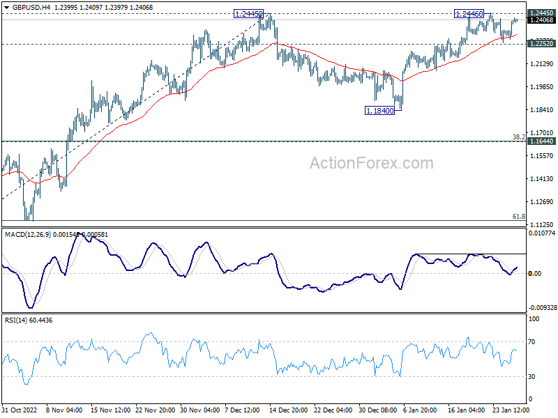Click the 1.22520 support level tag

pyautogui.click(x=542, y=44)
